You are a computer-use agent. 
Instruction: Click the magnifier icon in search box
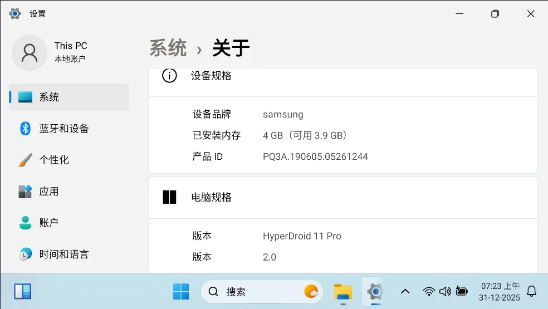point(213,292)
